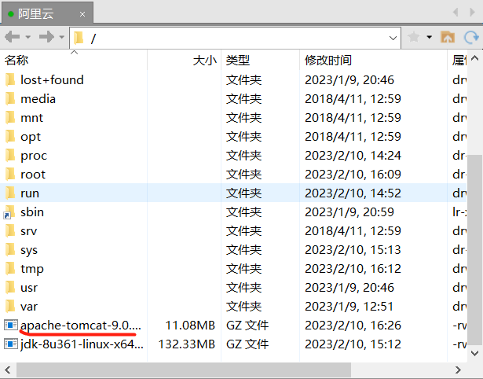This screenshot has height=379, width=483.
Task: Click the 132.33MB size cell
Action: (187, 344)
